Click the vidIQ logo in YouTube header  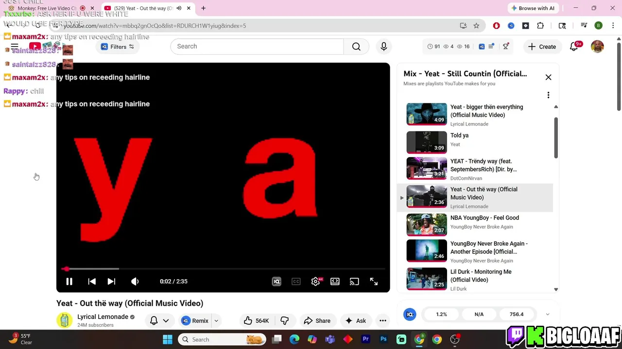pyautogui.click(x=482, y=47)
